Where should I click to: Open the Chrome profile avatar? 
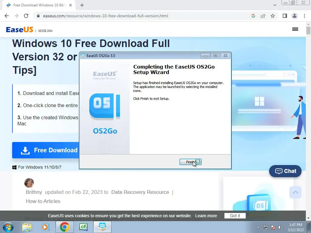[295, 16]
